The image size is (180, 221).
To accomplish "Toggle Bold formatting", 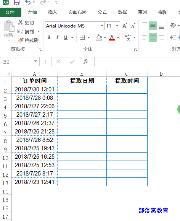I will point(49,37).
